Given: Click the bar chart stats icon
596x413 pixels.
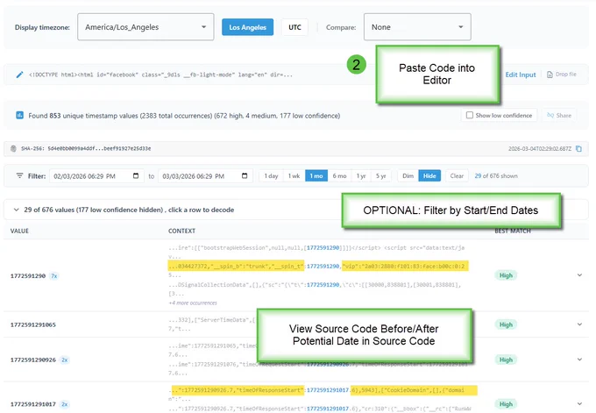Looking at the screenshot, I should (20, 115).
